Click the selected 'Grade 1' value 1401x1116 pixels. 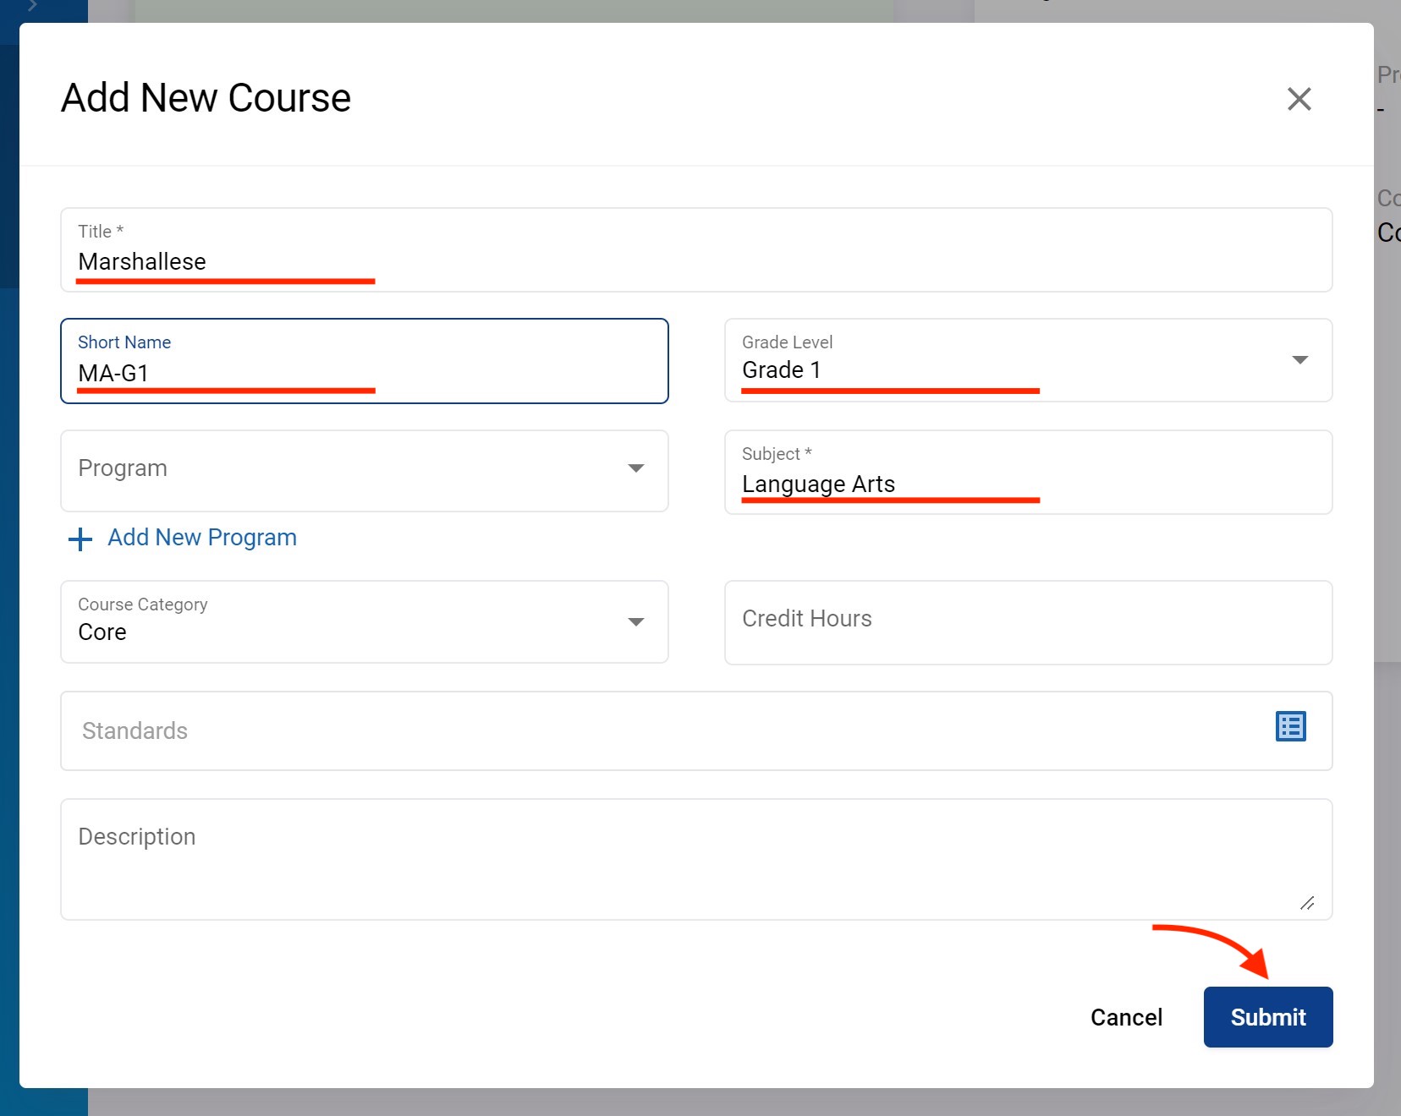click(781, 370)
